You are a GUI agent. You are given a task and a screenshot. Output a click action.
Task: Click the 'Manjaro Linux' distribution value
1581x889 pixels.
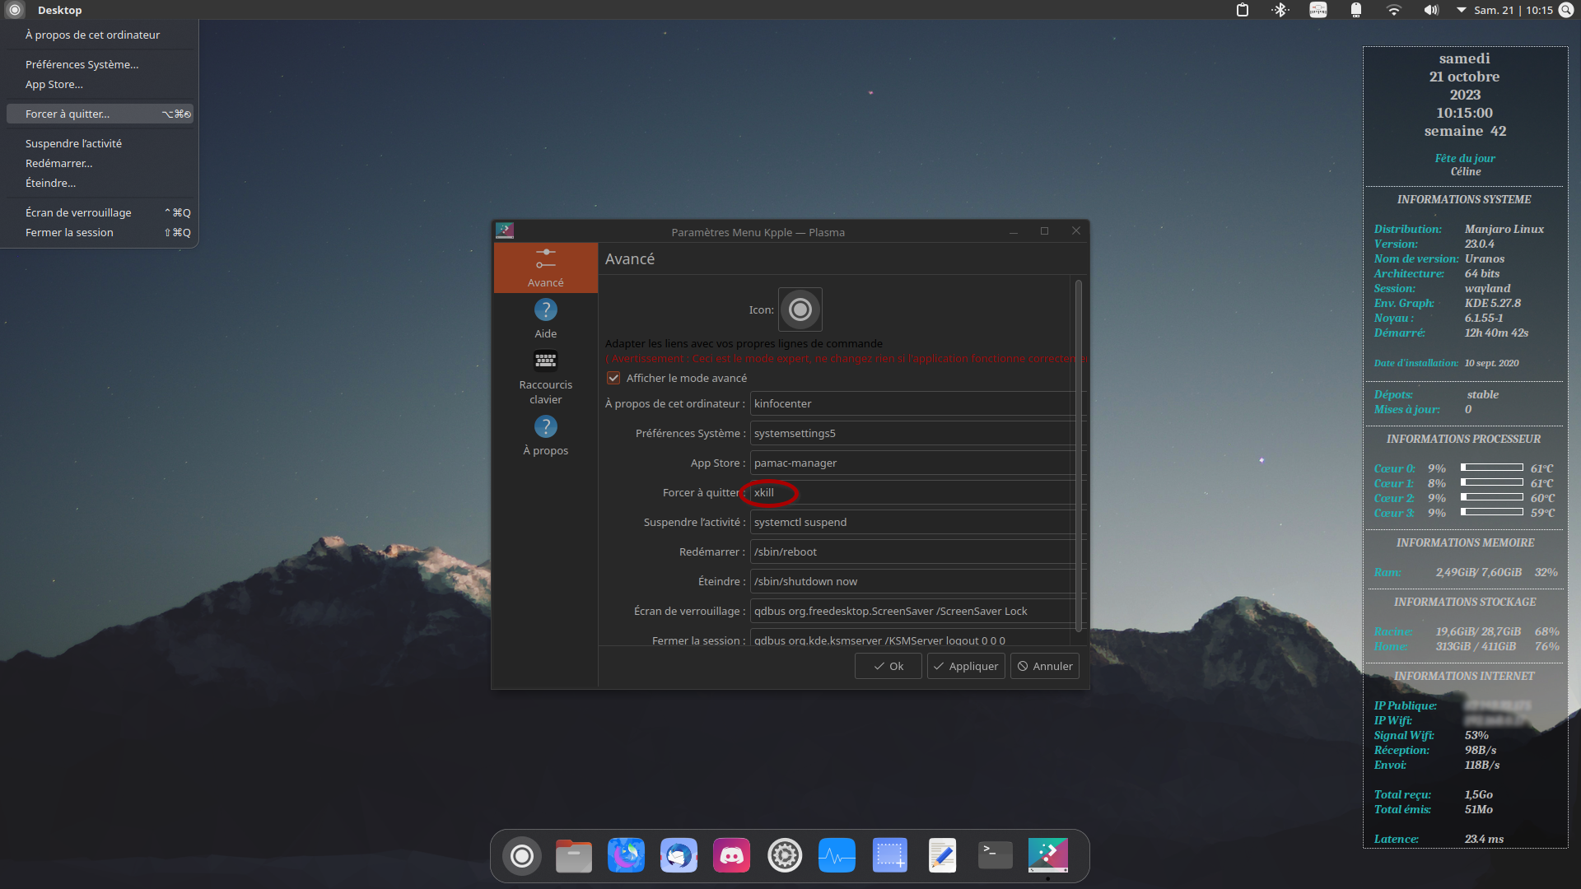pos(1504,229)
